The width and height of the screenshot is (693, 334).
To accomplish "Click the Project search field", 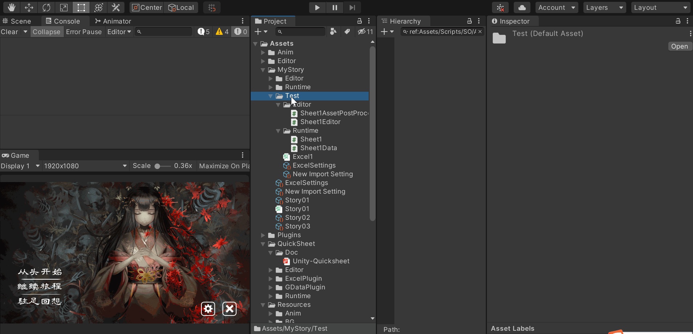I will [x=300, y=32].
